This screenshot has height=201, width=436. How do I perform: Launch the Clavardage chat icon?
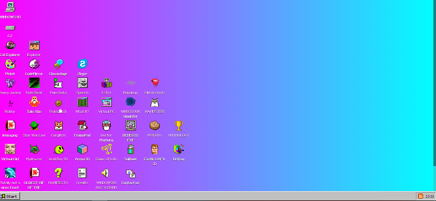(x=58, y=64)
